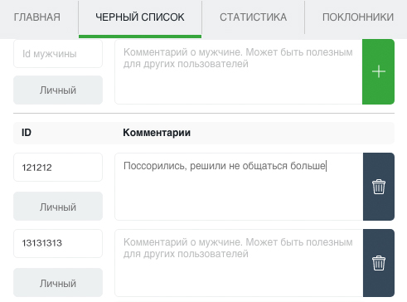Screen dimensions: 407x302
Task: Toggle the Личный button for ID 121212
Action: 58,207
